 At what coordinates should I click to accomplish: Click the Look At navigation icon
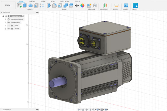[83, 110]
